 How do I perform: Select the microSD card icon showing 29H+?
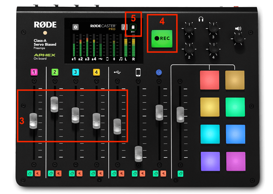click(133, 27)
